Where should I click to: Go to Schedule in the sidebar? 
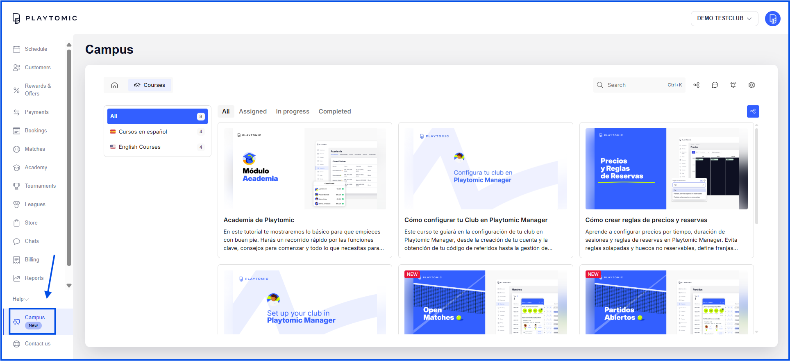click(x=36, y=49)
